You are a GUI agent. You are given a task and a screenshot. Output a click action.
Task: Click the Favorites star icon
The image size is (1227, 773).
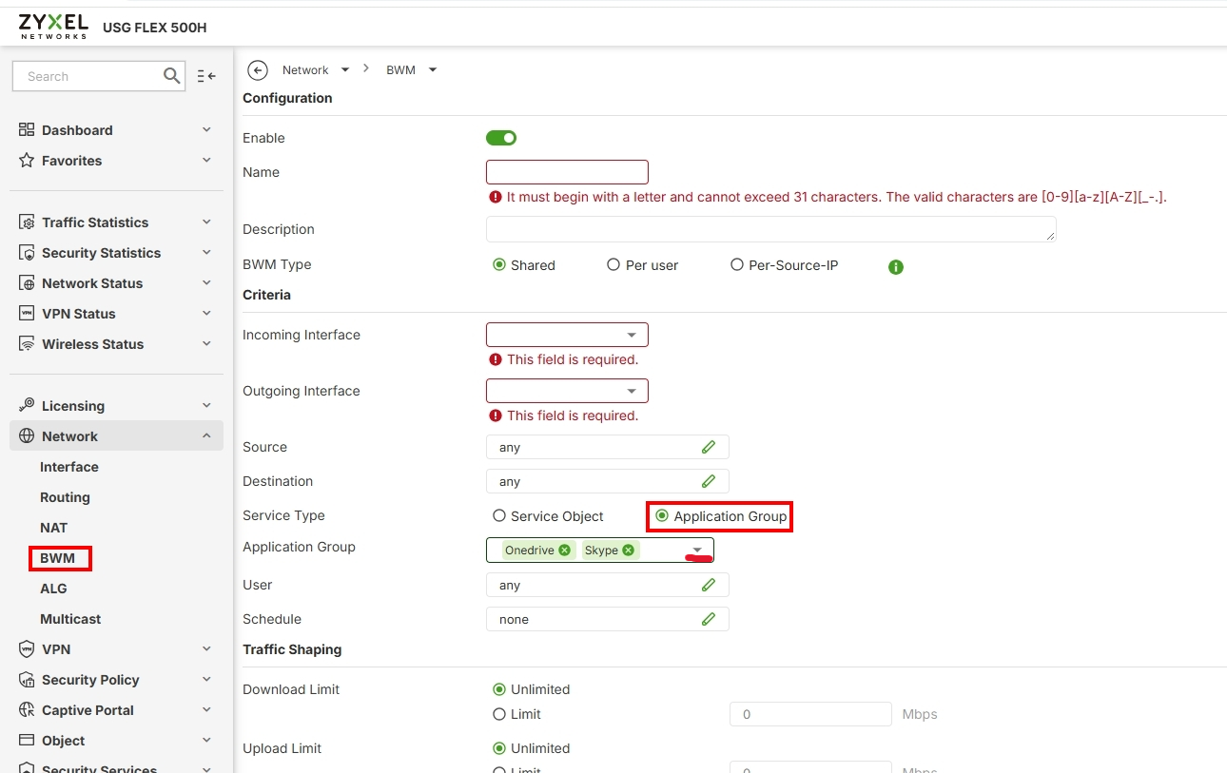pyautogui.click(x=27, y=160)
